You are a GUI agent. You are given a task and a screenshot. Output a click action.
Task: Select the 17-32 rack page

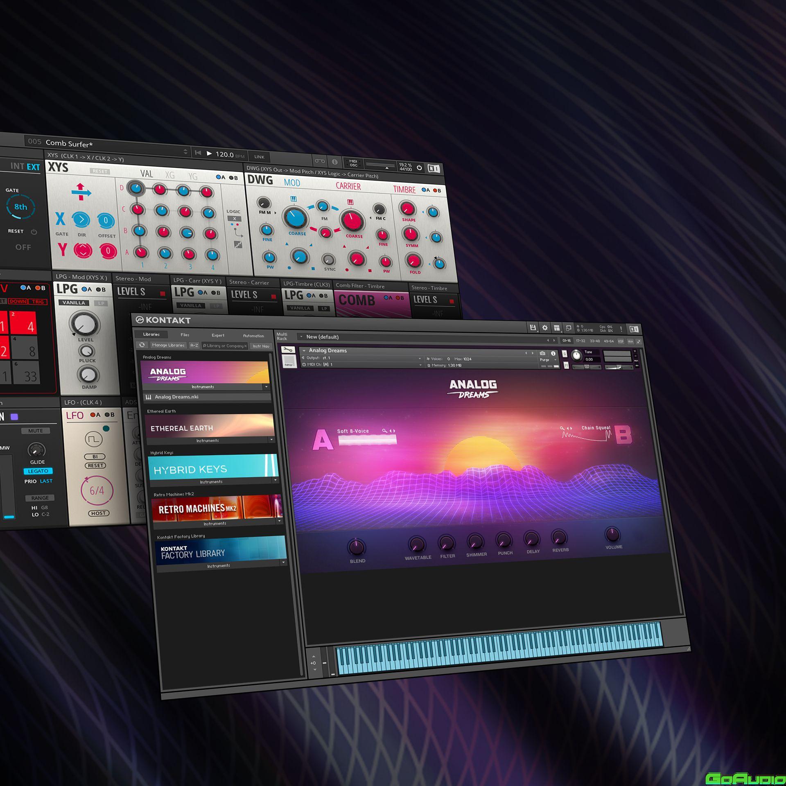pos(580,341)
